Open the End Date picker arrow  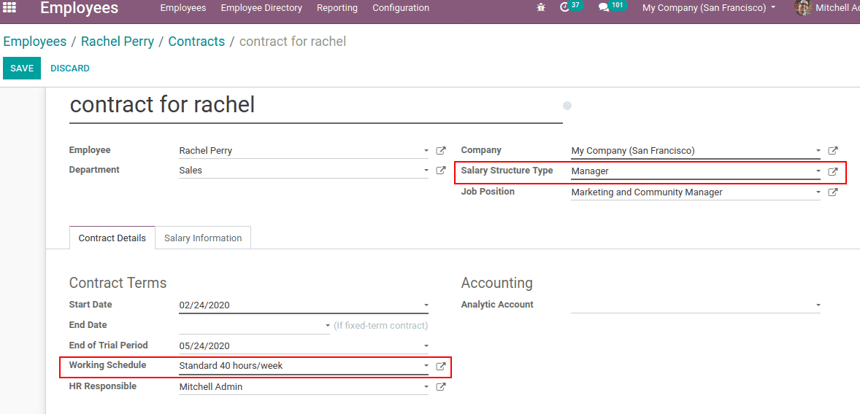coord(328,325)
